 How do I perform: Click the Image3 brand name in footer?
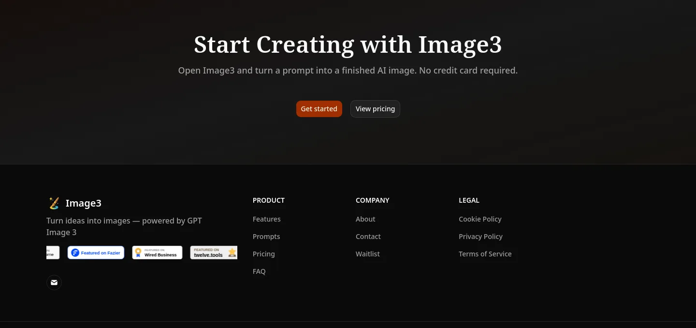pyautogui.click(x=84, y=203)
